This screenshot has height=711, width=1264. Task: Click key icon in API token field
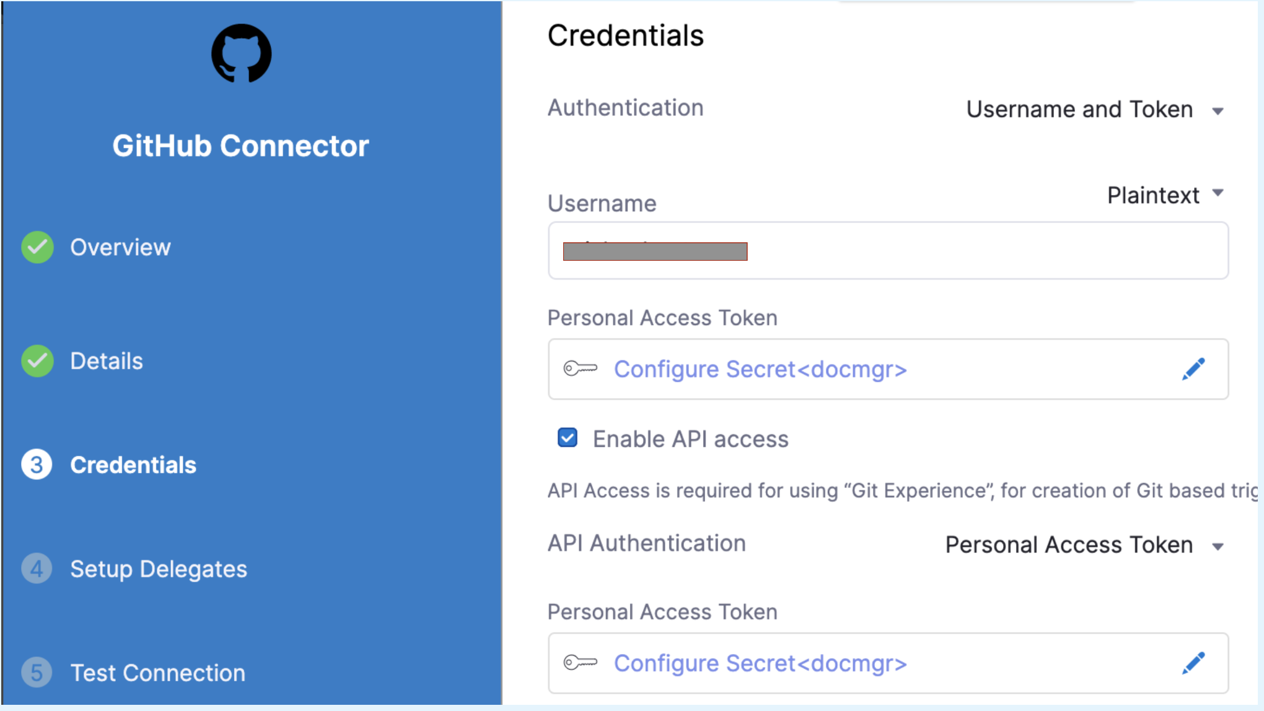click(580, 663)
